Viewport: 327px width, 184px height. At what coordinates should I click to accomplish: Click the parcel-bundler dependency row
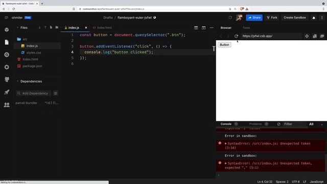pyautogui.click(x=37, y=103)
